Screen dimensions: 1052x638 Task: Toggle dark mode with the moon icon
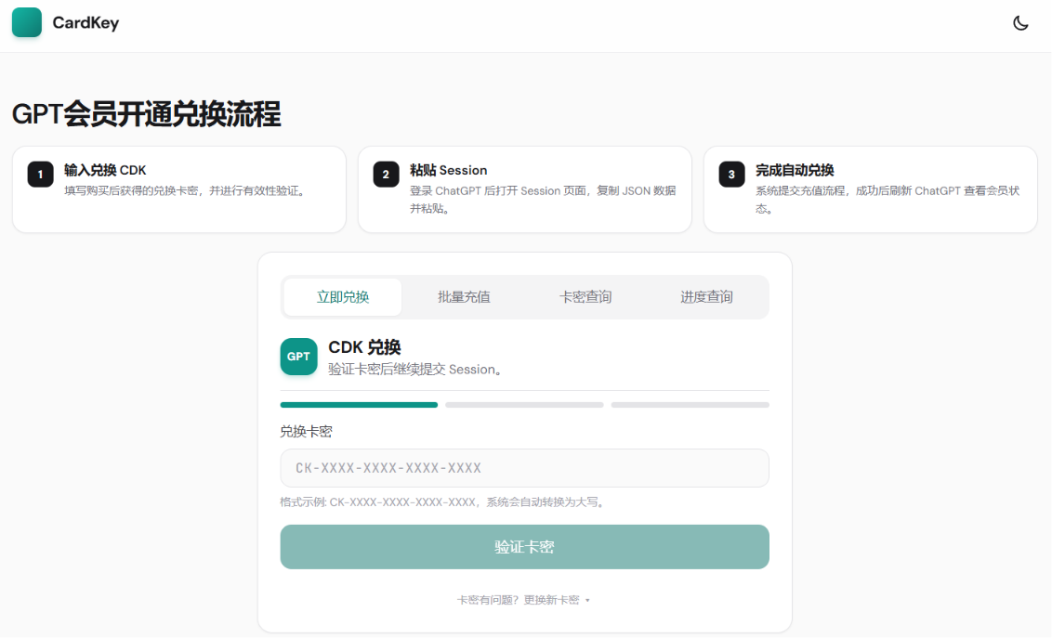coord(1020,23)
